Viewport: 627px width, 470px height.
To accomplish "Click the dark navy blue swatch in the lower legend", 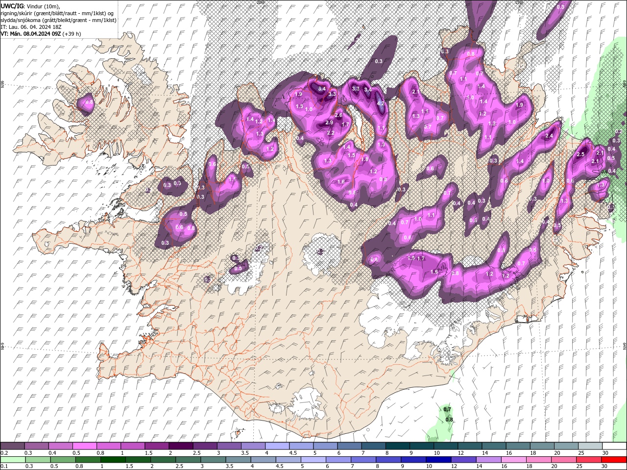I will 438,460.
